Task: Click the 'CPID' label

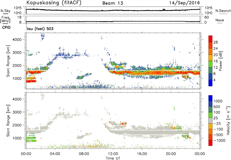Action: tap(6, 27)
